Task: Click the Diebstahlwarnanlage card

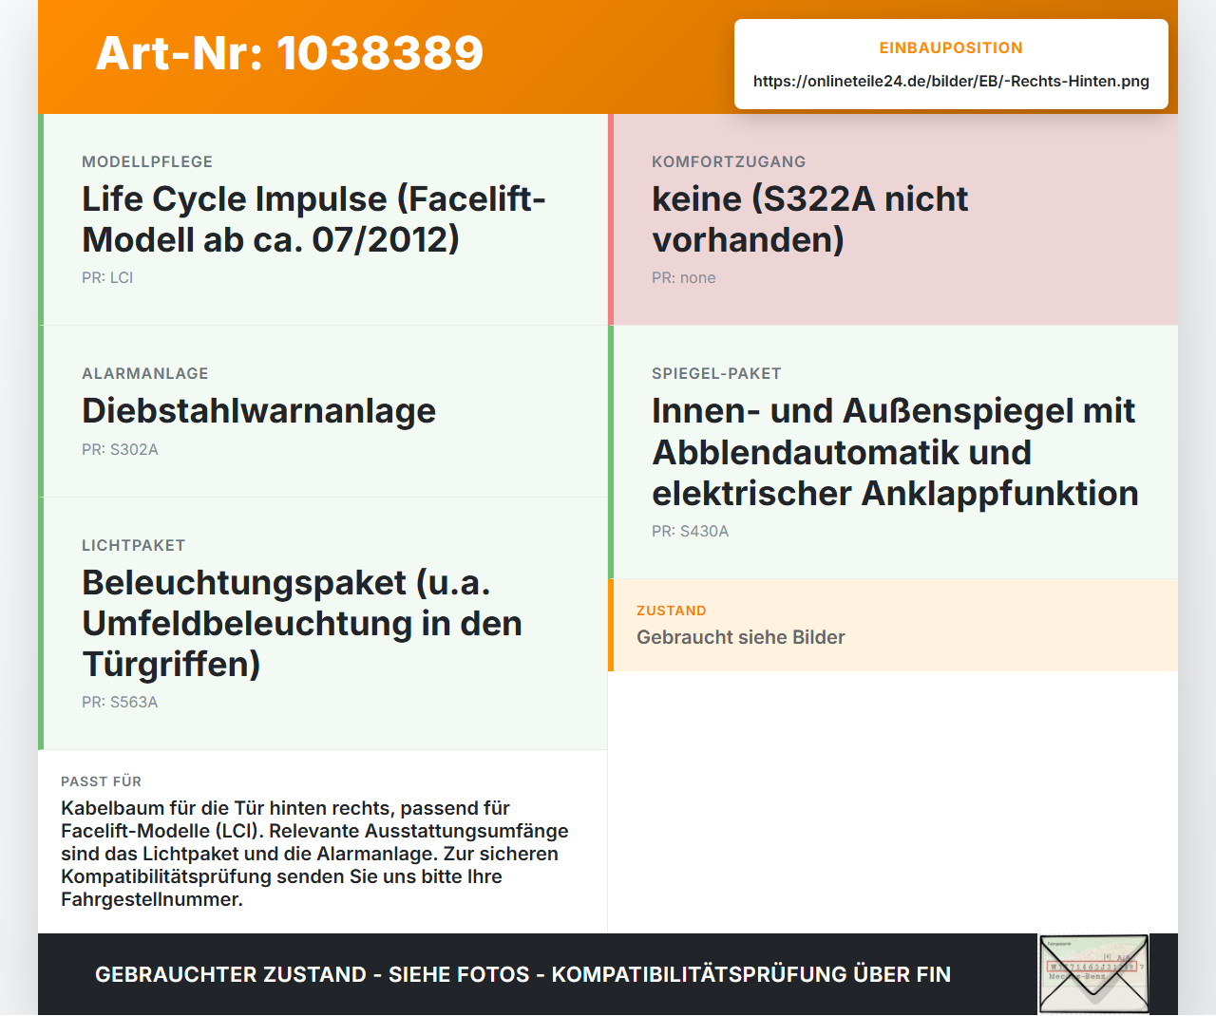Action: pyautogui.click(x=323, y=411)
